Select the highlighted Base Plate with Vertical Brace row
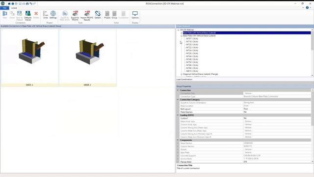Viewport: 314px width, 177px height. 247,33
